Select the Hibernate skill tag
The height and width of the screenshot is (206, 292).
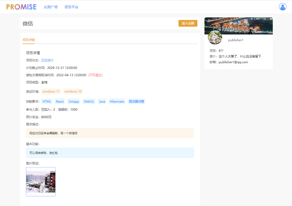(x=117, y=101)
